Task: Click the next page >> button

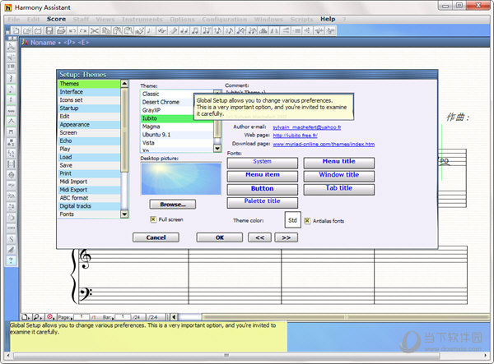Action: 286,237
